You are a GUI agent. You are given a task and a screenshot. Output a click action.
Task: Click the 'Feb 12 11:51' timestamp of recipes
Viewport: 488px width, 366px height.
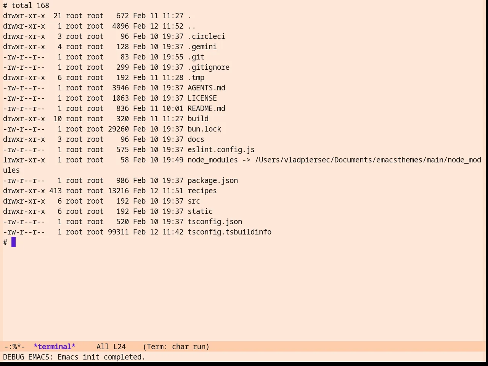(158, 191)
